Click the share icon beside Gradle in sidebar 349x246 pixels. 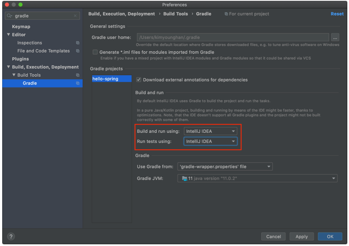[77, 83]
